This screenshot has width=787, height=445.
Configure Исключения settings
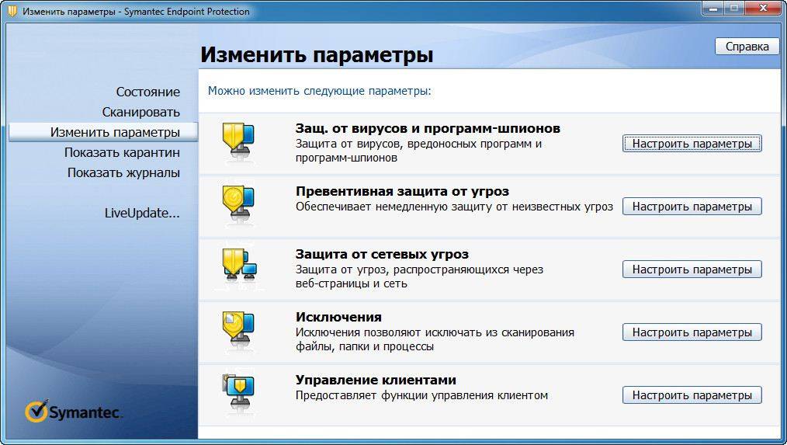tap(692, 332)
